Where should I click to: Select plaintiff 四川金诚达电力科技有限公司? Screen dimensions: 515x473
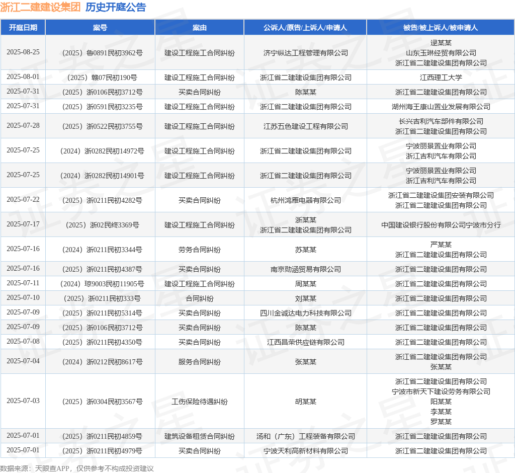click(x=305, y=313)
